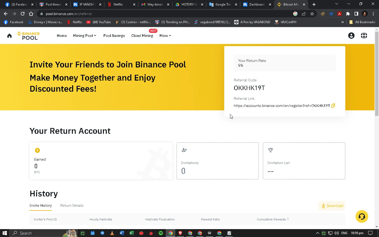The width and height of the screenshot is (379, 237).
Task: Select the Invite History tab
Action: click(x=41, y=205)
